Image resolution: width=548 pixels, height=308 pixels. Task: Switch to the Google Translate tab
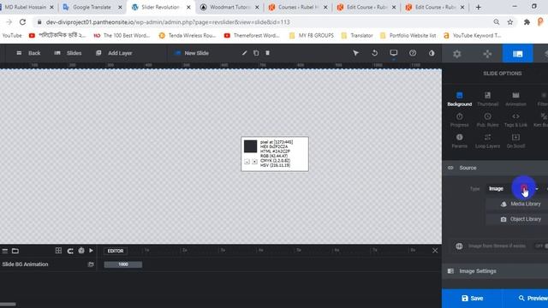coord(91,7)
